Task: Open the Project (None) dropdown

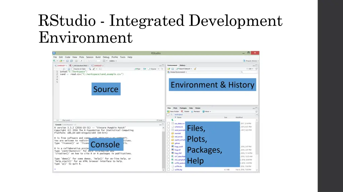Action: (x=251, y=61)
